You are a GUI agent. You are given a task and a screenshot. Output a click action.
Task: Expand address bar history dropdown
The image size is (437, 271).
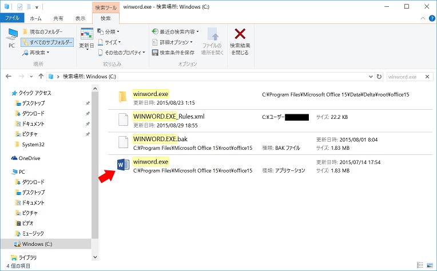point(371,77)
